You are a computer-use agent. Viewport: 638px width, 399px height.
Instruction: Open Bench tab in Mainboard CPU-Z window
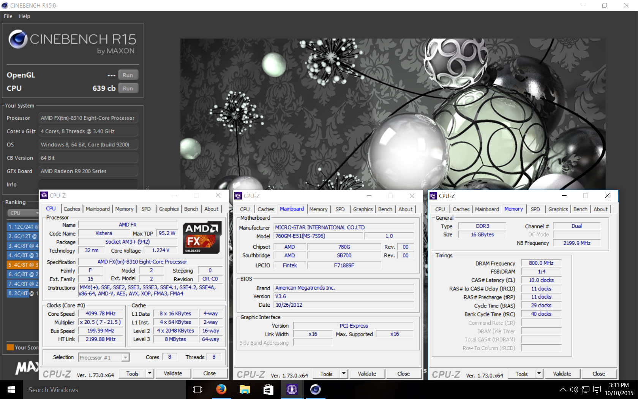(x=385, y=209)
